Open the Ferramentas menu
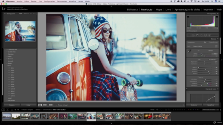Screen dimensions: 223x125 tap(62, 1)
